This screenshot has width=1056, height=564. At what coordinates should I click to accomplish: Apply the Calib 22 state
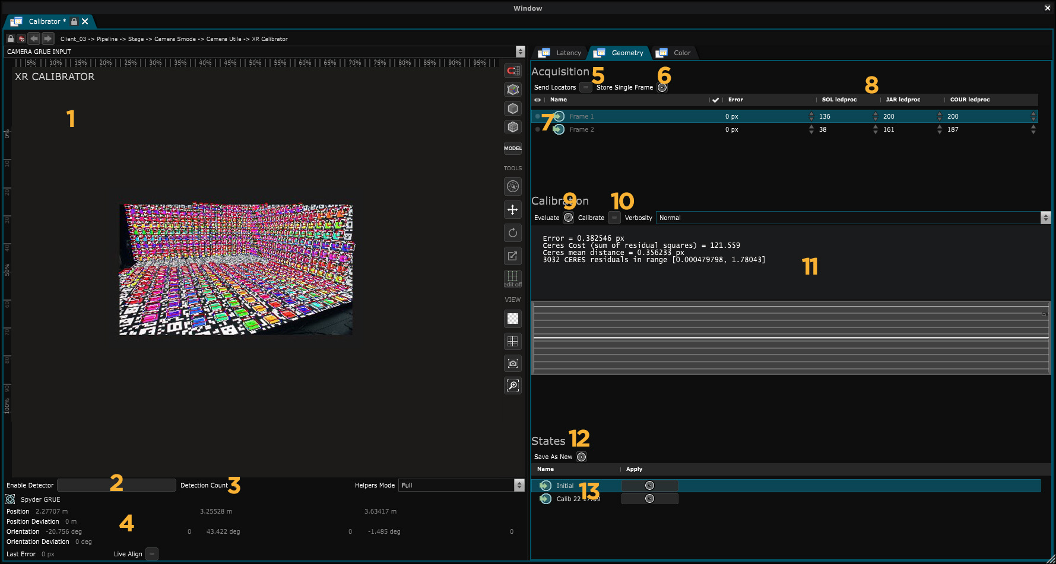click(x=649, y=499)
